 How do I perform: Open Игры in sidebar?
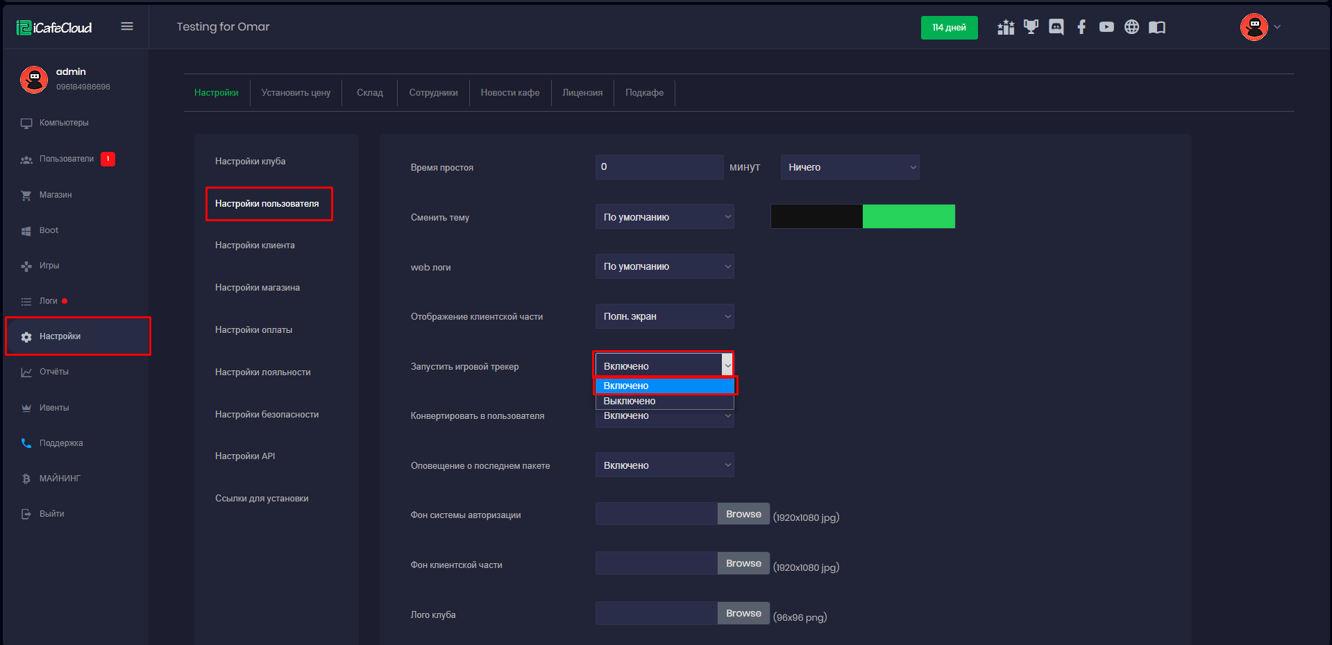pos(49,266)
